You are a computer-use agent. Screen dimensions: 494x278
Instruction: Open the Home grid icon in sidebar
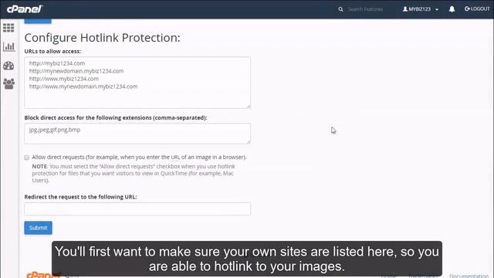pos(8,28)
